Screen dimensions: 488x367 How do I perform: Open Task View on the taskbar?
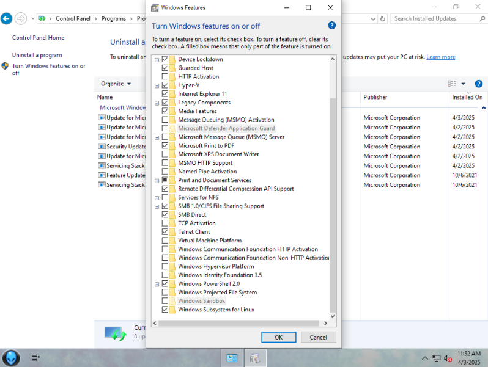pos(36,358)
